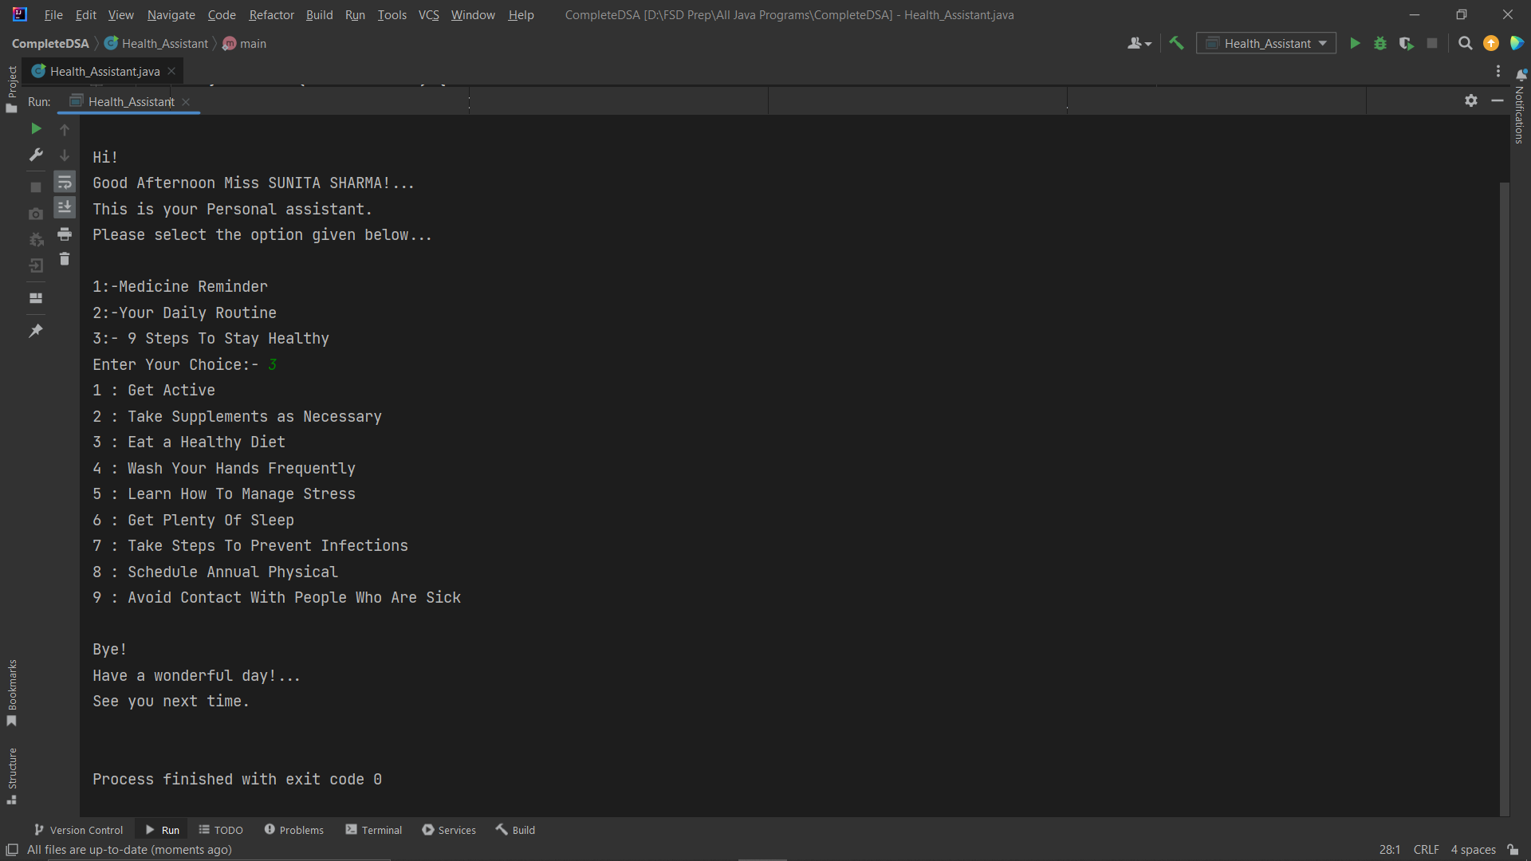
Task: Open the user account dropdown in the toolbar
Action: point(1139,44)
